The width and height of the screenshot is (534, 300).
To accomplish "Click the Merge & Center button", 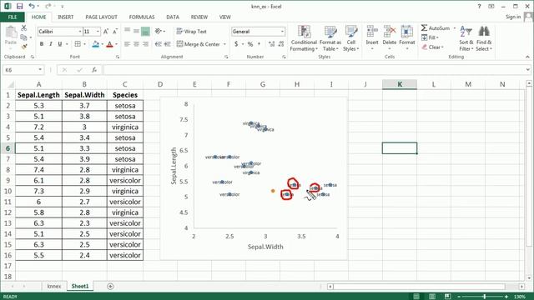I will click(199, 44).
